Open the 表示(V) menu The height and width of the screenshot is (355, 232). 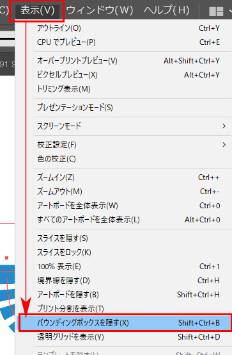(x=37, y=10)
